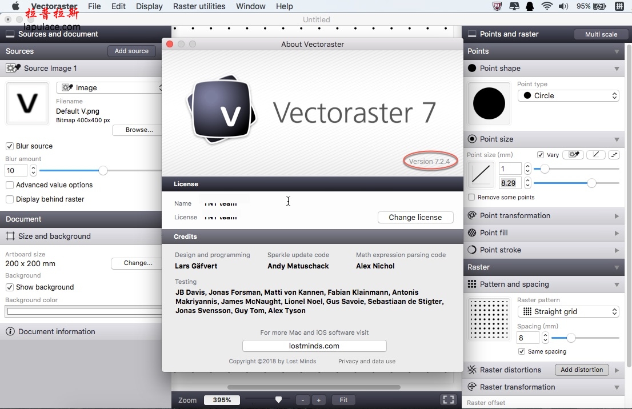The width and height of the screenshot is (632, 409).
Task: Click the Spacing slider handle
Action: click(571, 338)
